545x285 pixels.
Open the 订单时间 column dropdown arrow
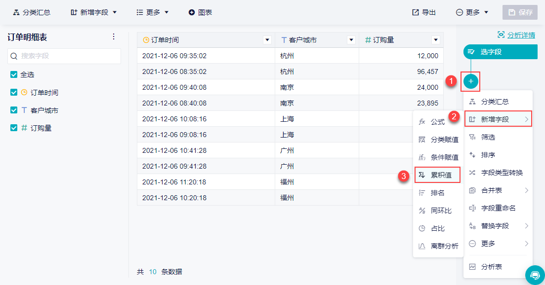pyautogui.click(x=267, y=40)
